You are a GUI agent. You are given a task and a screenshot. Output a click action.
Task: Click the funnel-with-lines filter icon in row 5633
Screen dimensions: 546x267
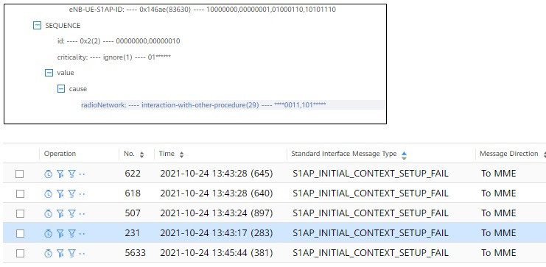coord(71,253)
